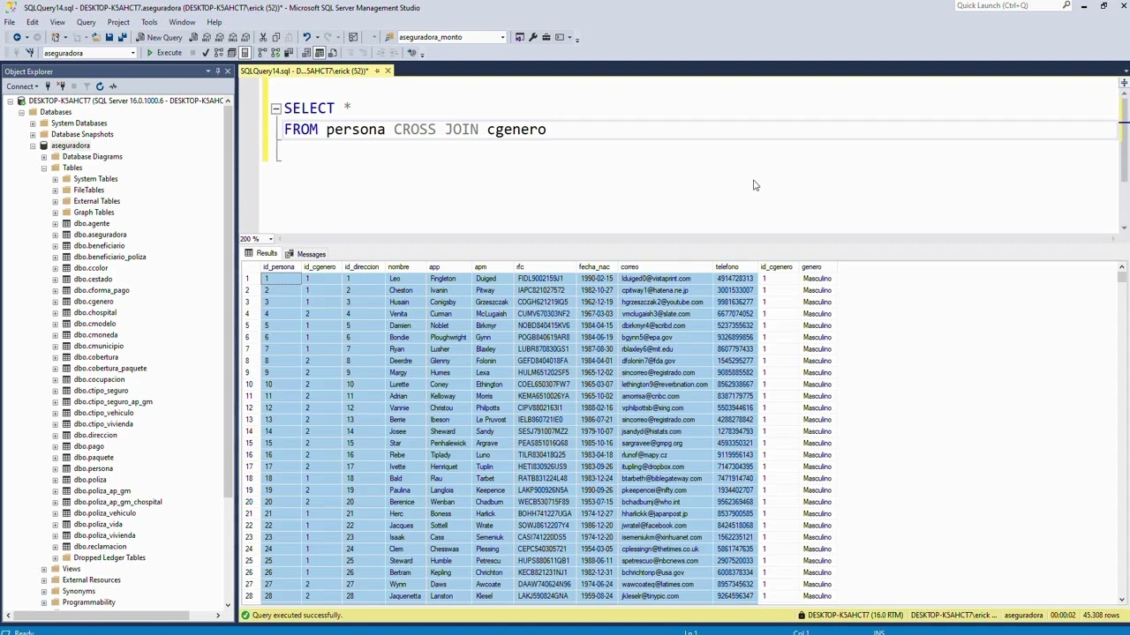Select dbo.reclamacion table in tree
The image size is (1130, 635).
pyautogui.click(x=100, y=547)
